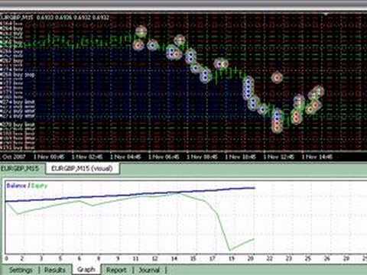Click the '1 Nov 04:45' time axis label
The width and height of the screenshot is (367, 275).
tap(125, 157)
